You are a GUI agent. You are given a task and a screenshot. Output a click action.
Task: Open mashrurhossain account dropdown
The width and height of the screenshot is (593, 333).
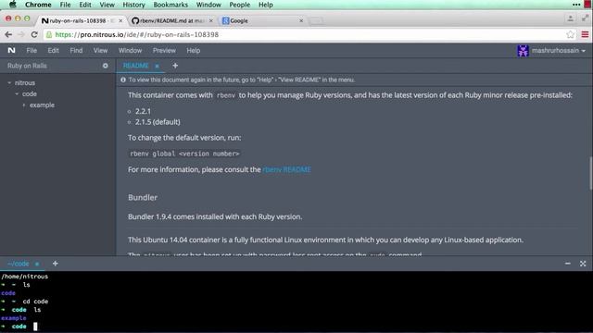coord(558,51)
